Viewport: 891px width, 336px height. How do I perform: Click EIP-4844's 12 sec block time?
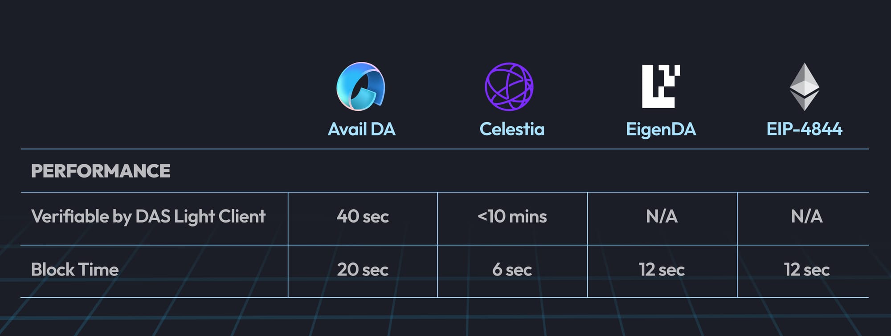pos(806,270)
